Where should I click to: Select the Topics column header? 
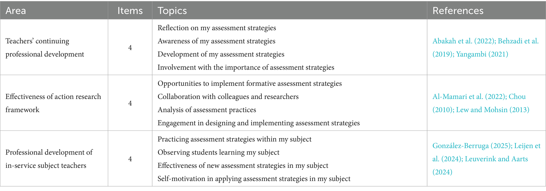(172, 11)
